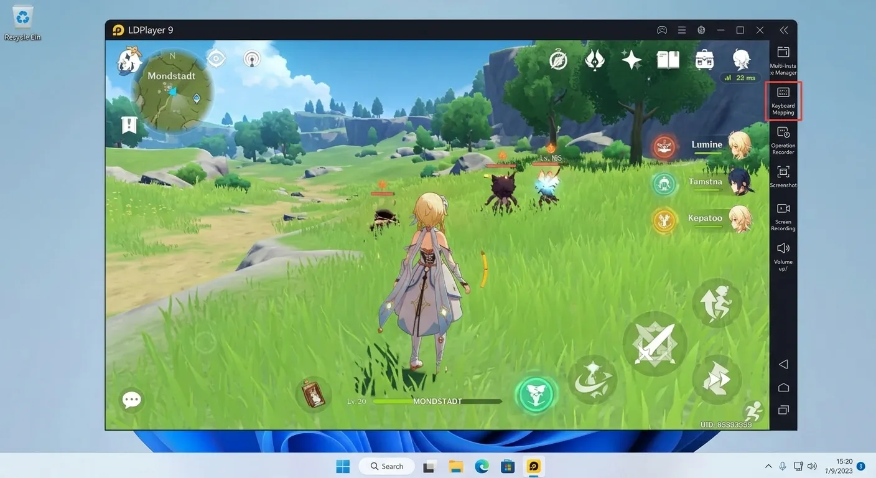Use the elemental skill button
This screenshot has height=478, width=876.
(x=592, y=379)
